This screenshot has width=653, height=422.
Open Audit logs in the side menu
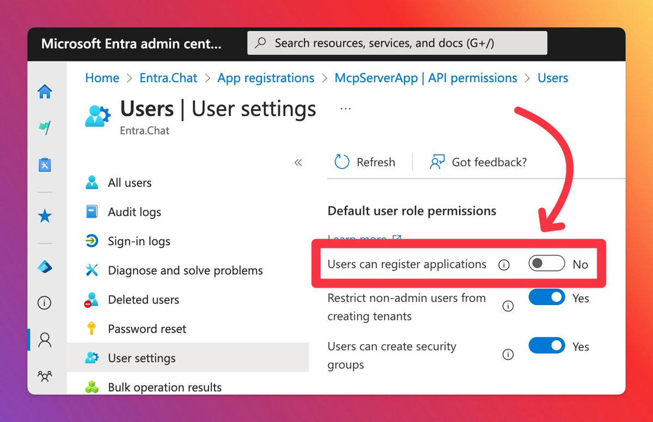135,212
